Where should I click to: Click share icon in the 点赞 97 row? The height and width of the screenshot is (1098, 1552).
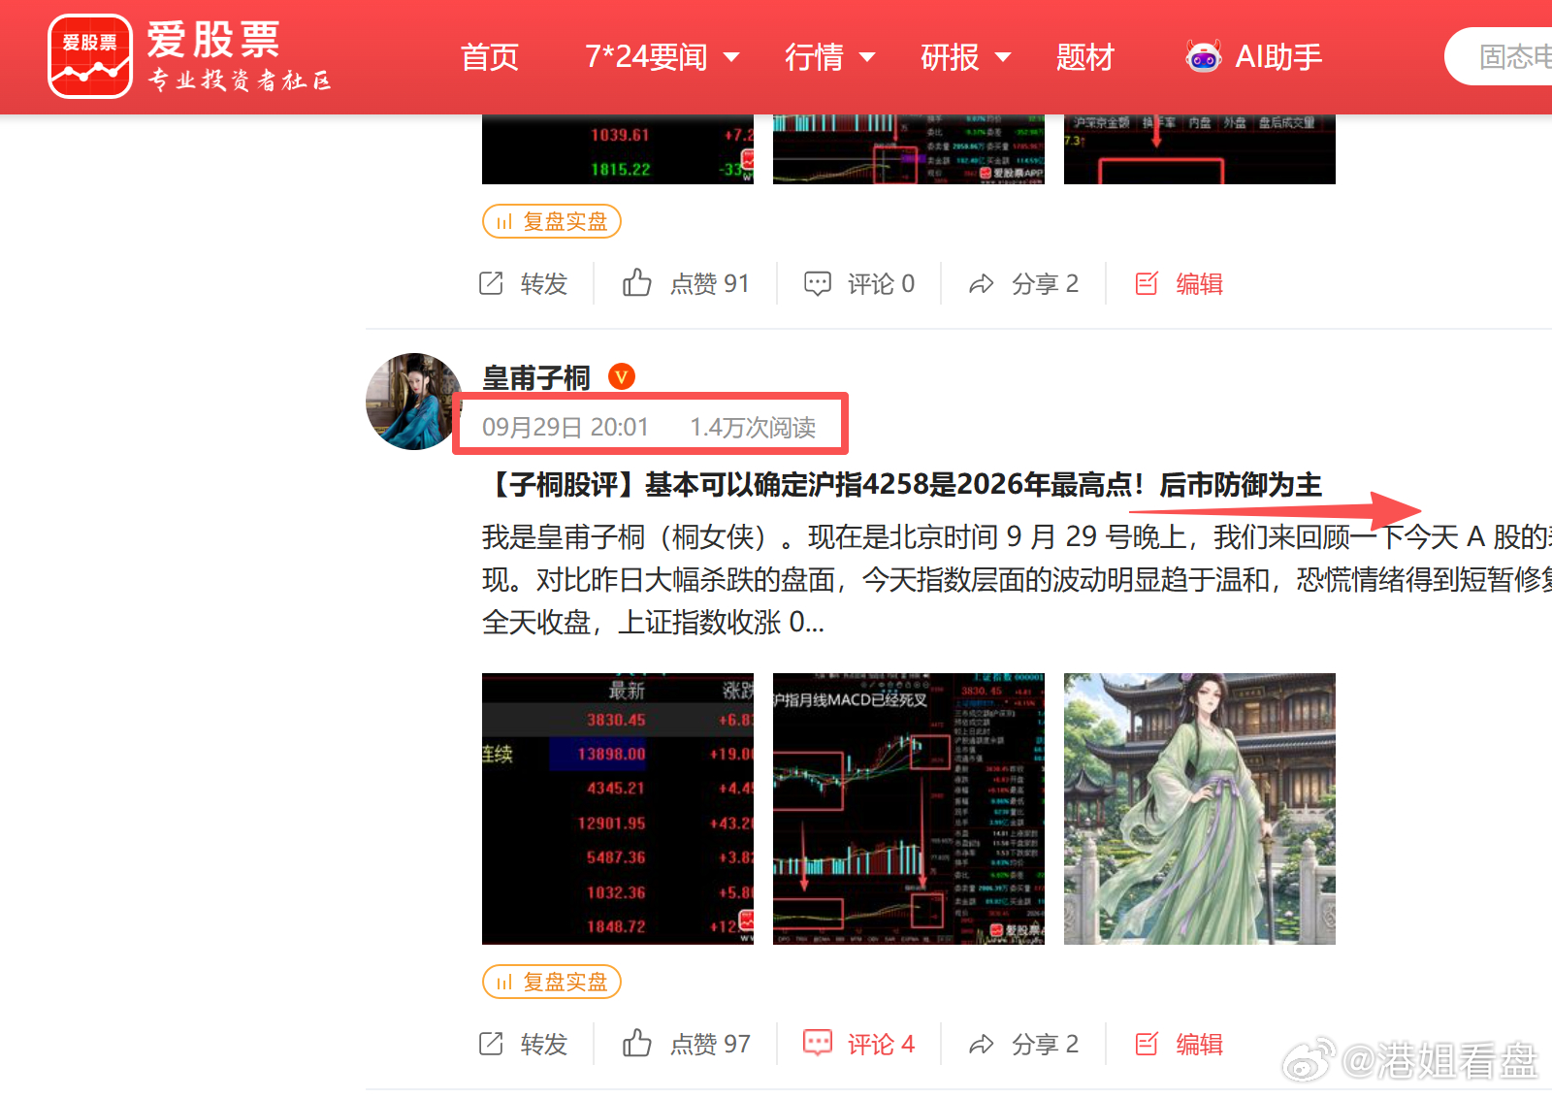point(982,1045)
